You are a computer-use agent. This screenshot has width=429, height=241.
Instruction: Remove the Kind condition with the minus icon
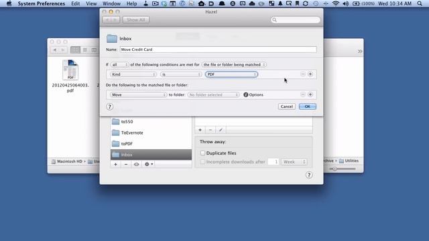tap(302, 74)
